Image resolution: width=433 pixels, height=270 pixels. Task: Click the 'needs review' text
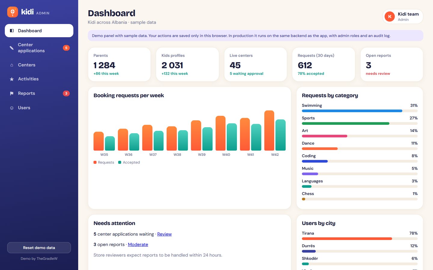pos(378,73)
